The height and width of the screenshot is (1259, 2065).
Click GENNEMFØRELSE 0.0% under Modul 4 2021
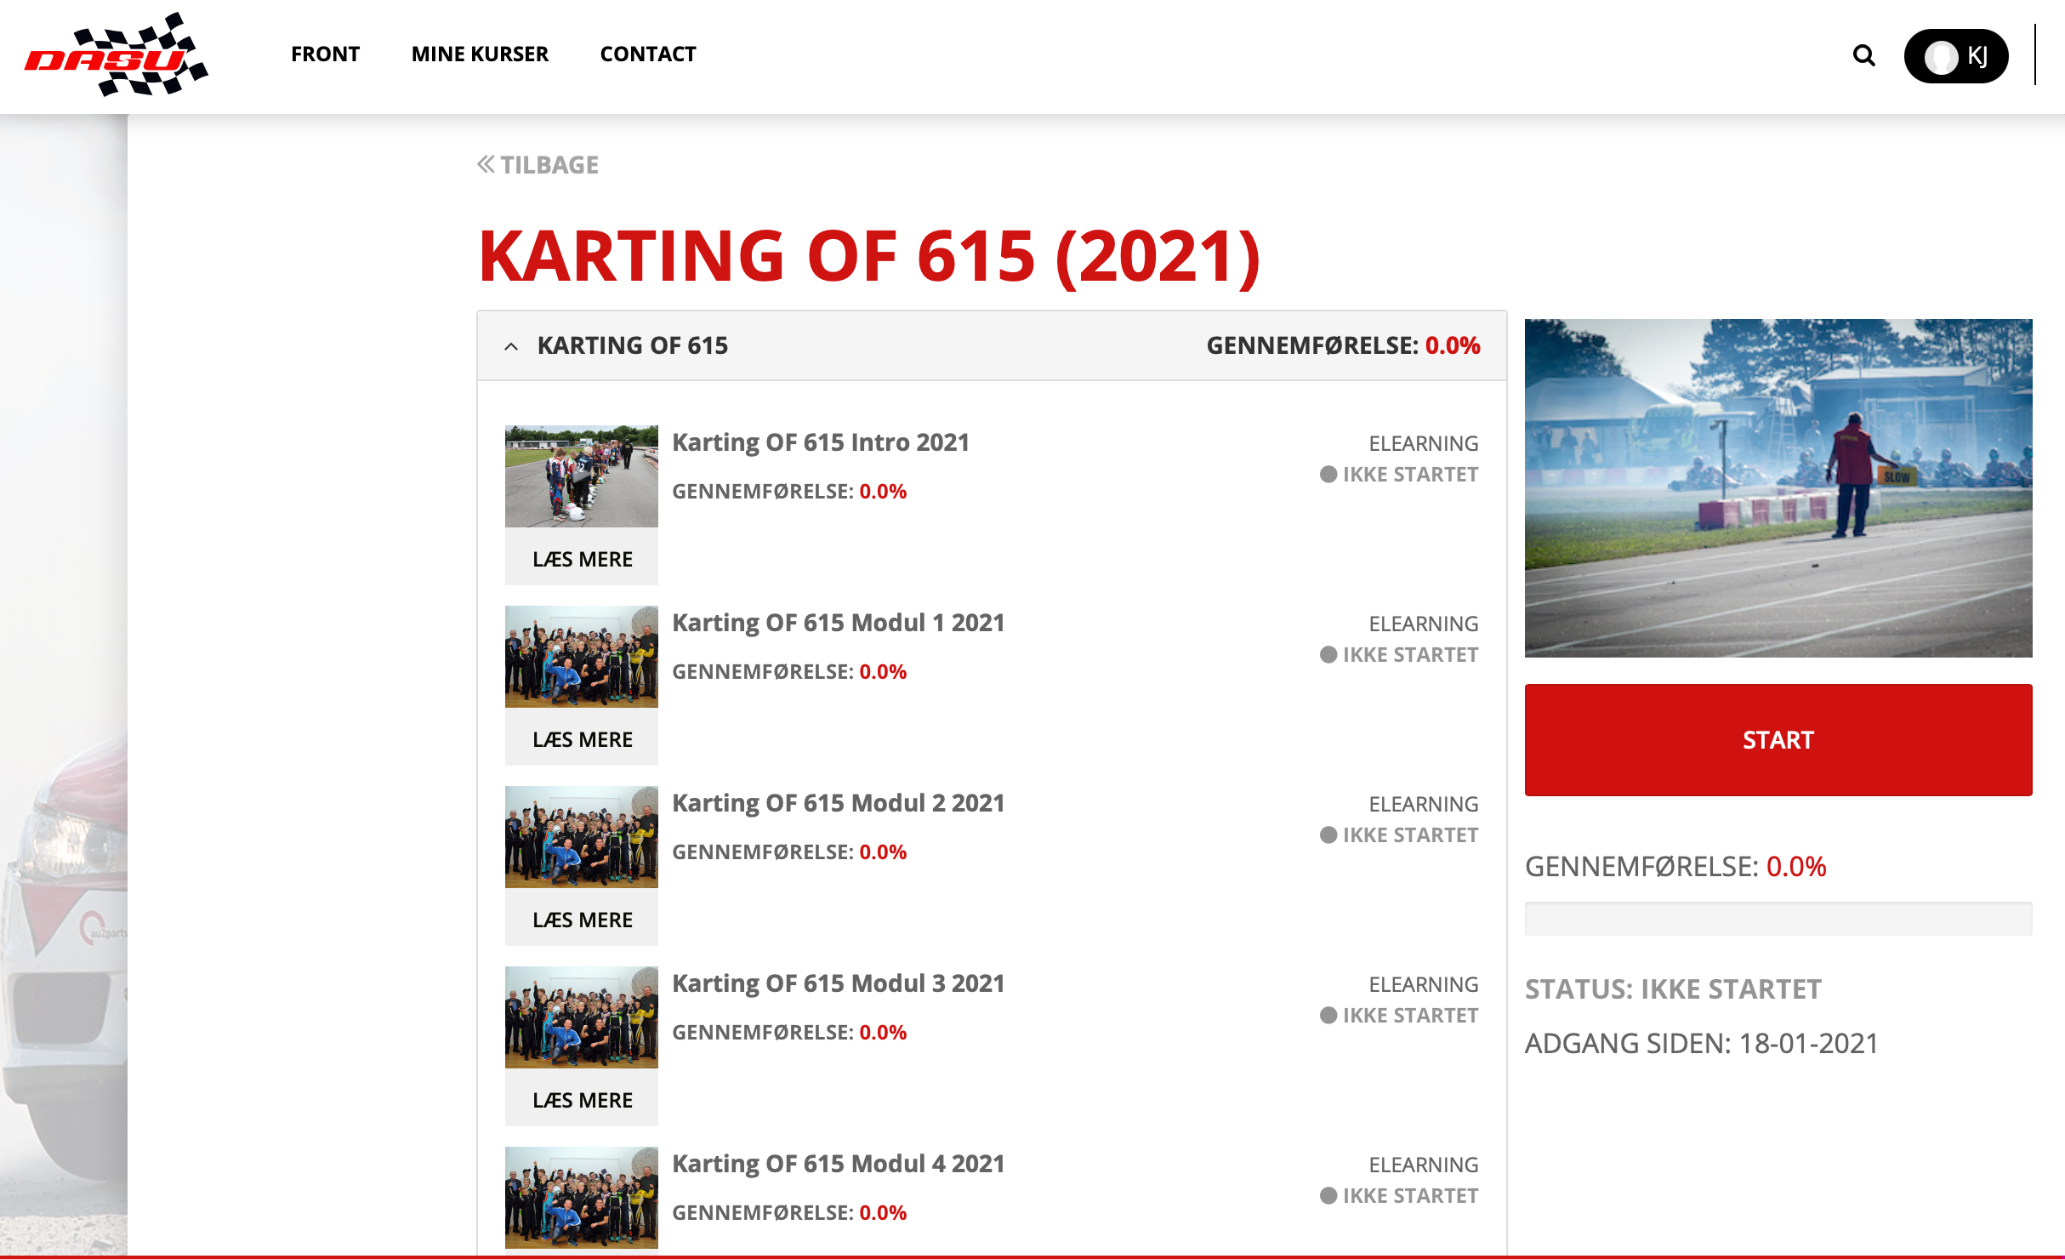coord(789,1213)
